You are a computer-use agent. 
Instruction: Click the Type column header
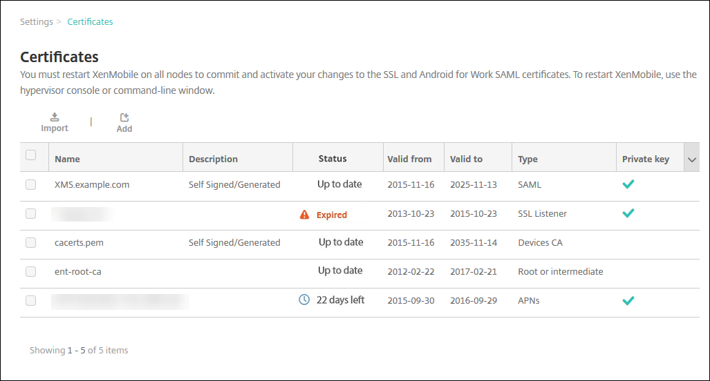click(x=527, y=159)
